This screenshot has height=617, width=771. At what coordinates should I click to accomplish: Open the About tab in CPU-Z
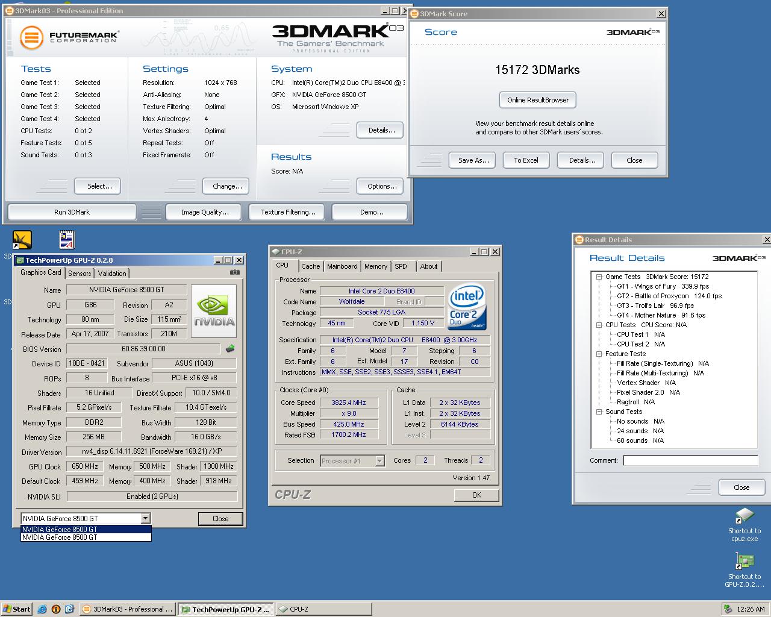pyautogui.click(x=429, y=266)
